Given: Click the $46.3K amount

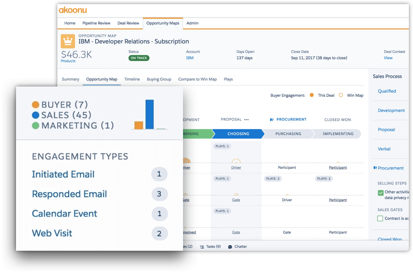Looking at the screenshot, I should (77, 54).
